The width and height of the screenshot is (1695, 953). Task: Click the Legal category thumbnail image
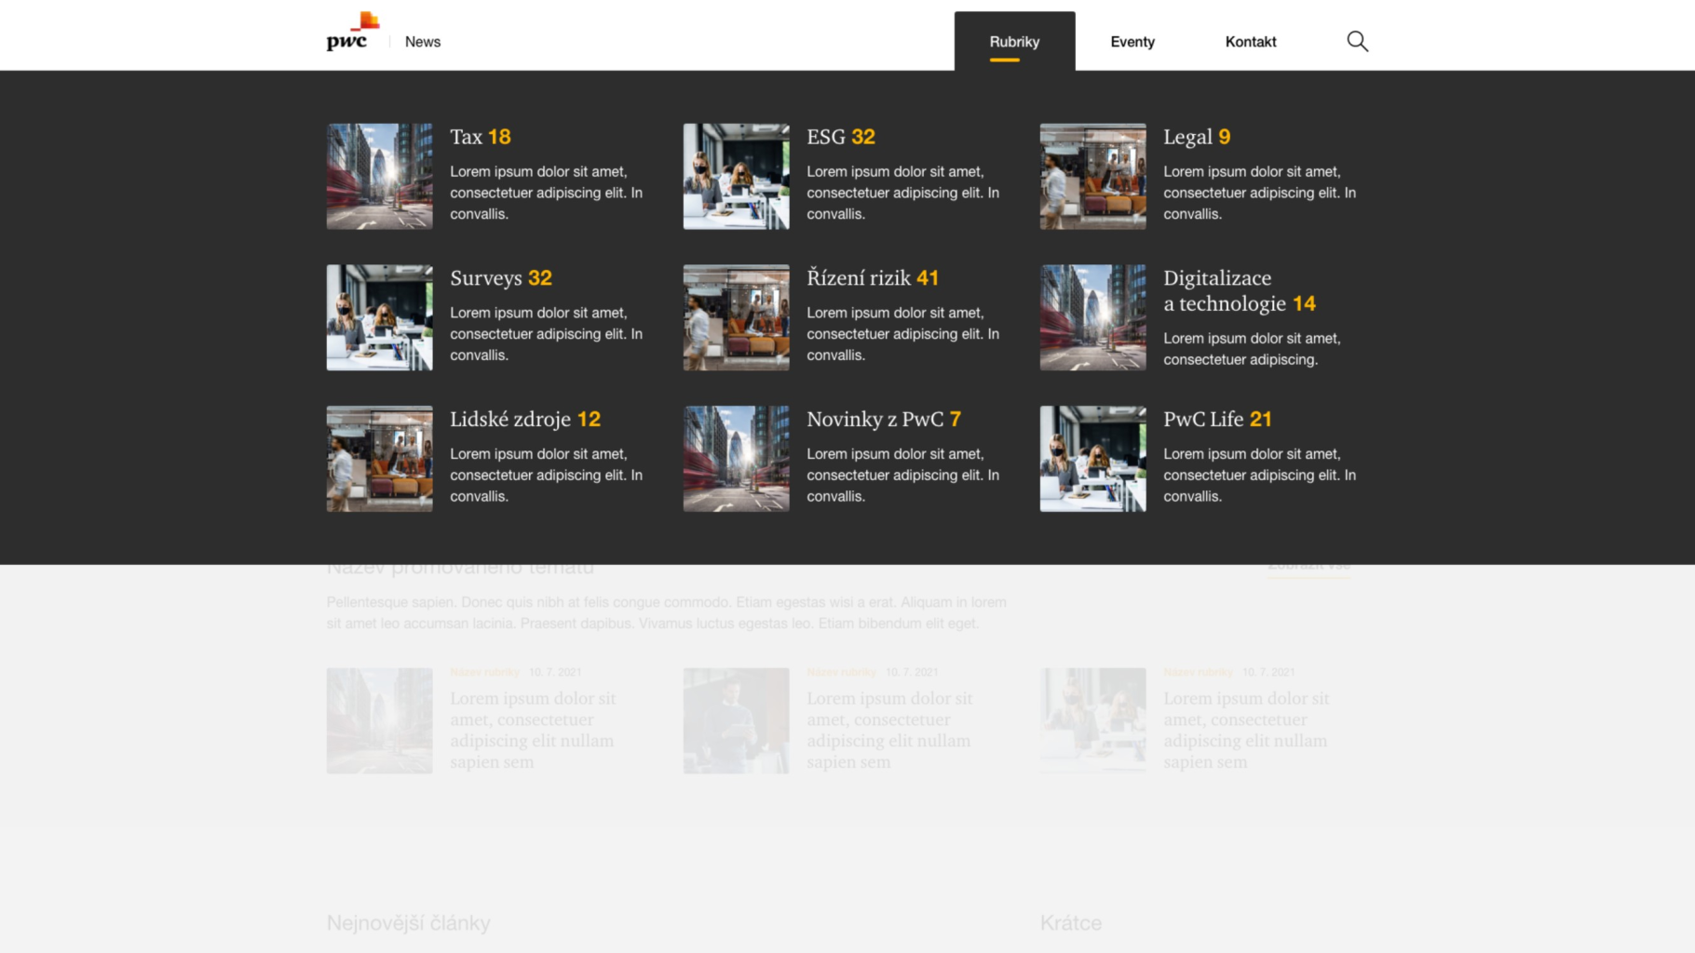(1092, 176)
